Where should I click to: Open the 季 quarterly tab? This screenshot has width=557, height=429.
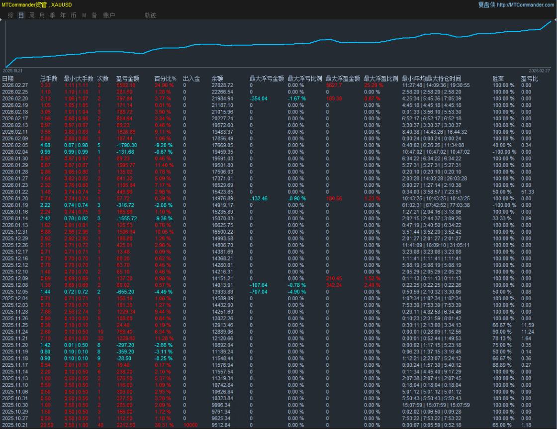52,15
